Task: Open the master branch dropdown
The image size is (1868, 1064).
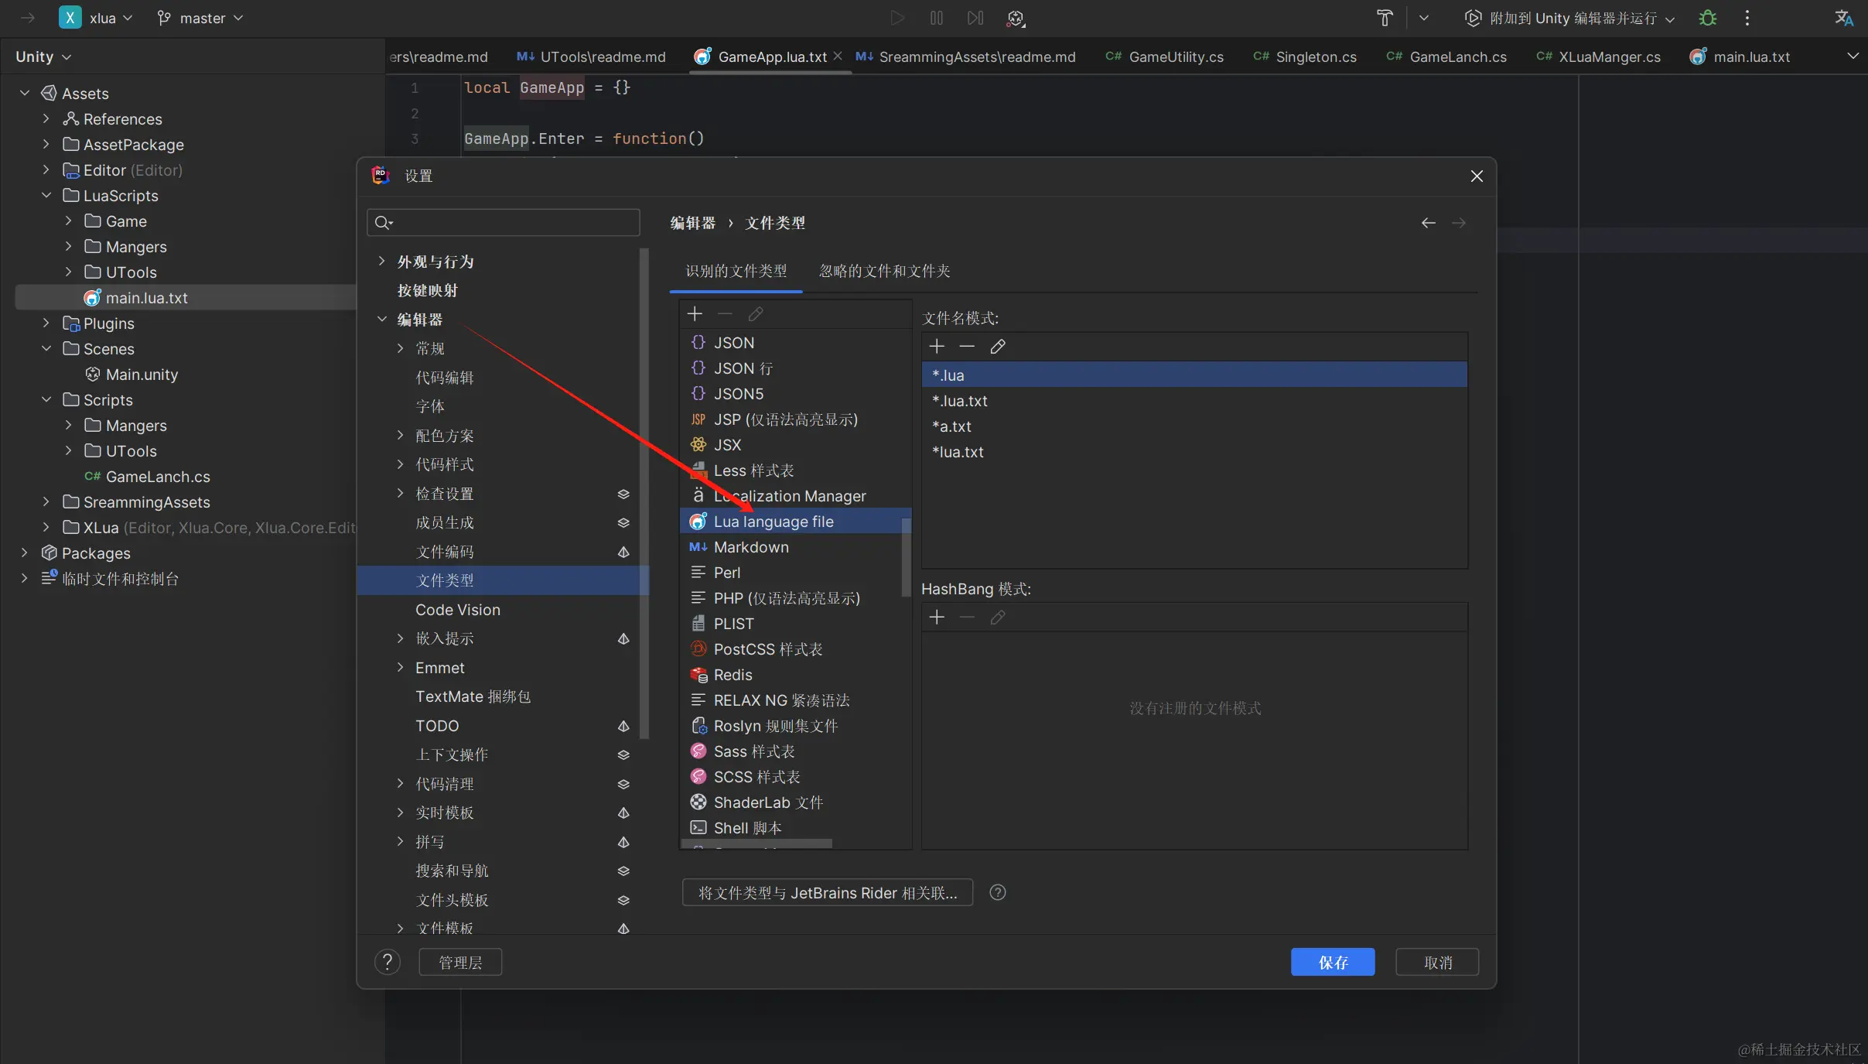Action: coord(201,18)
